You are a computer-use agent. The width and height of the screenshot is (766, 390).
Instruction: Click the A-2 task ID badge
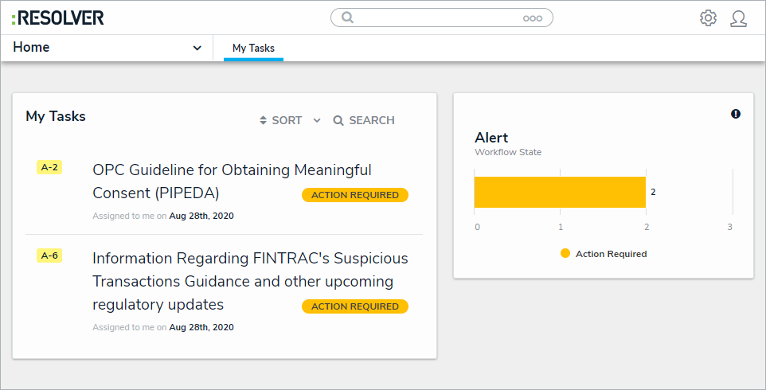click(49, 167)
